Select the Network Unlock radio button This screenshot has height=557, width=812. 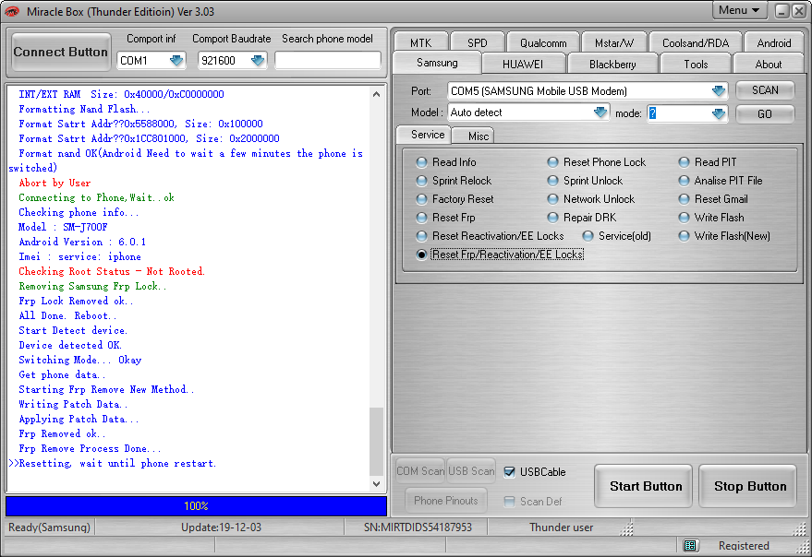click(x=553, y=199)
